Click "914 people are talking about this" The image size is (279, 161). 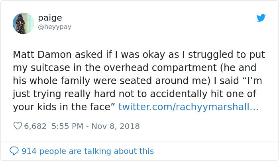(88, 151)
